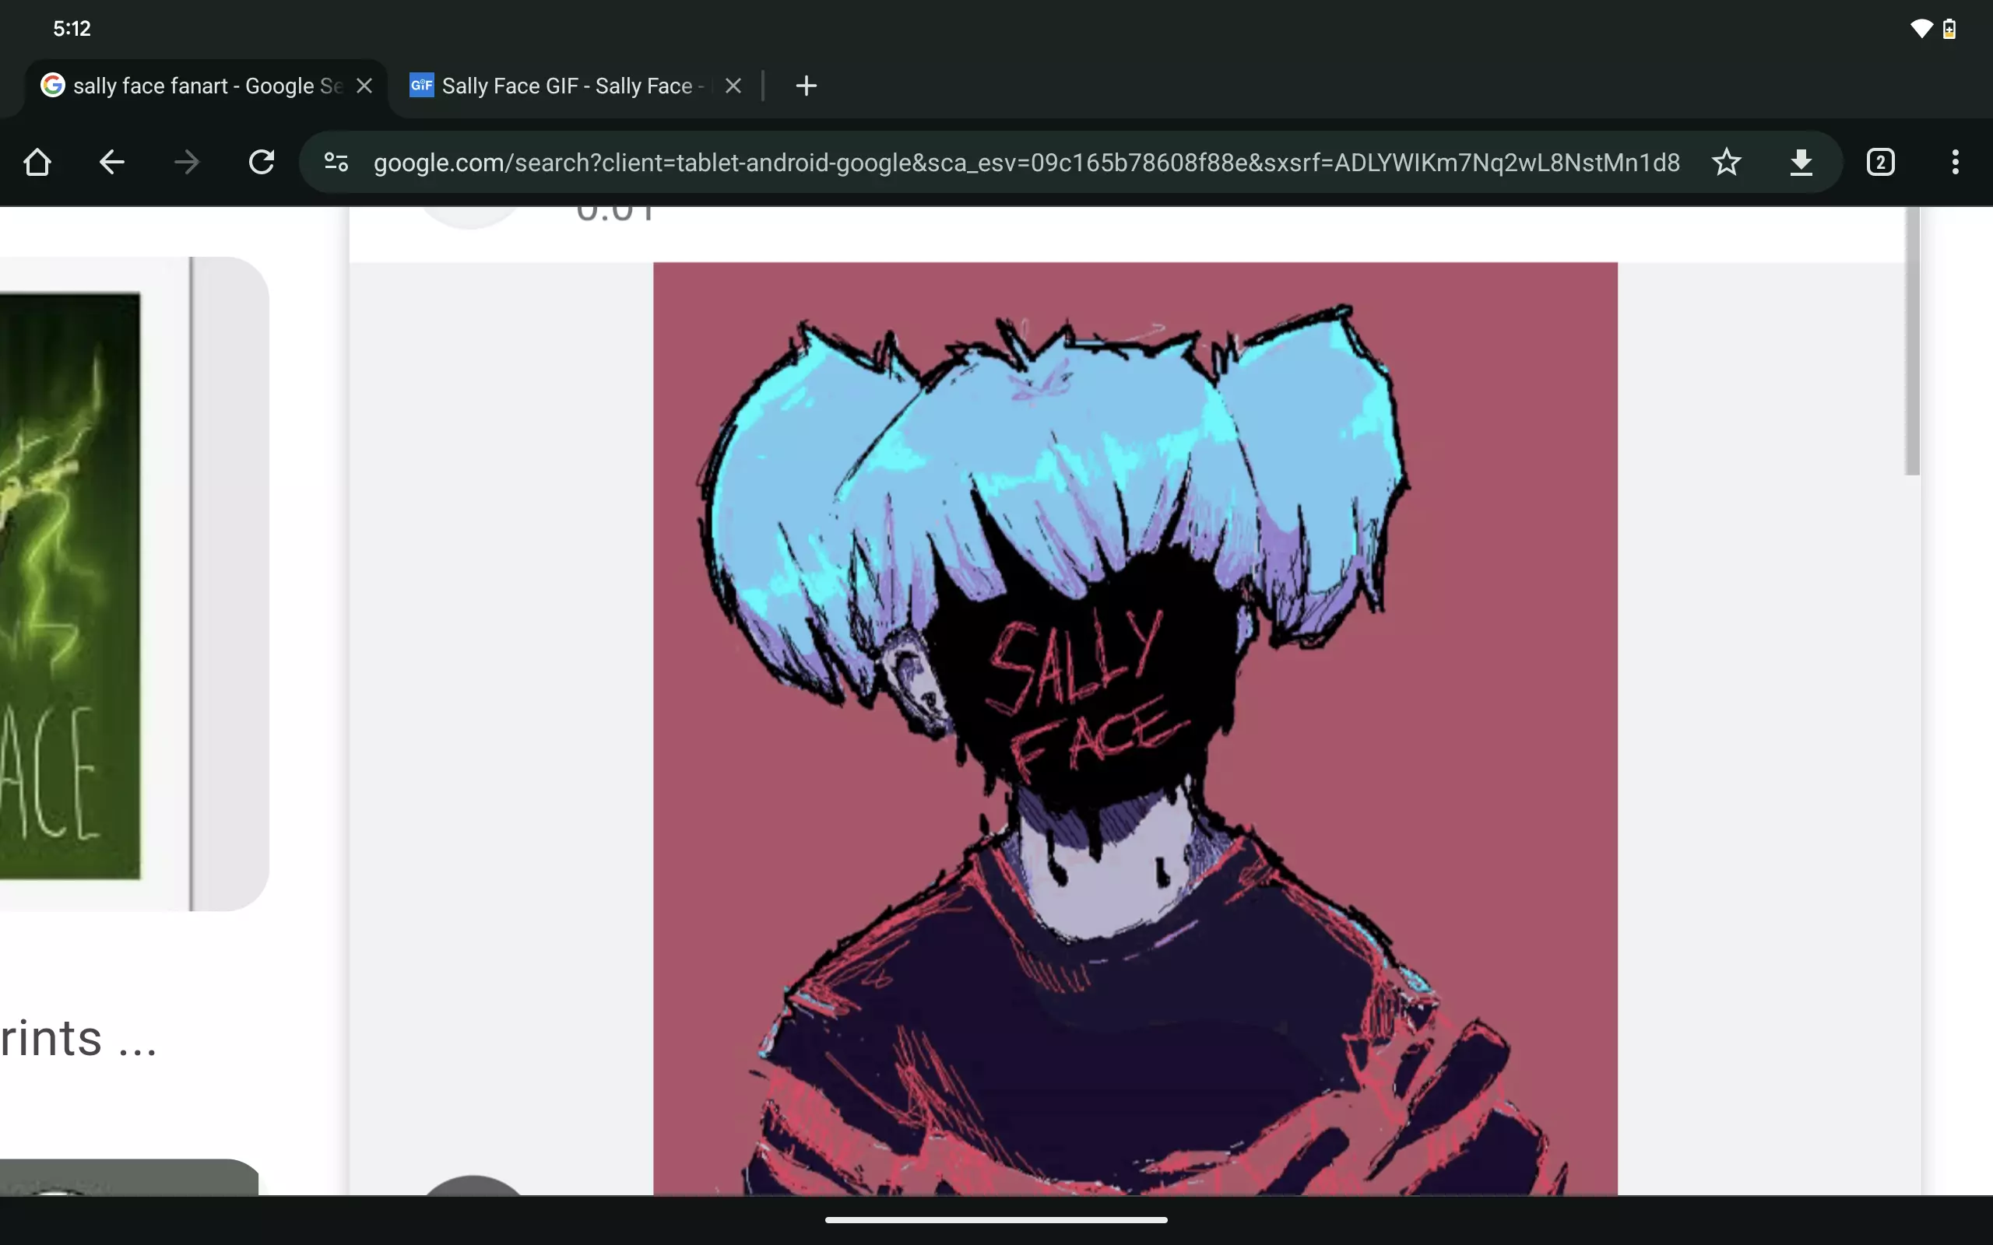Bookmark page with the star icon
1993x1245 pixels.
tap(1726, 162)
